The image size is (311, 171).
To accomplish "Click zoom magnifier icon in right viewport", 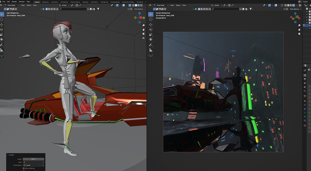I will 299,25.
